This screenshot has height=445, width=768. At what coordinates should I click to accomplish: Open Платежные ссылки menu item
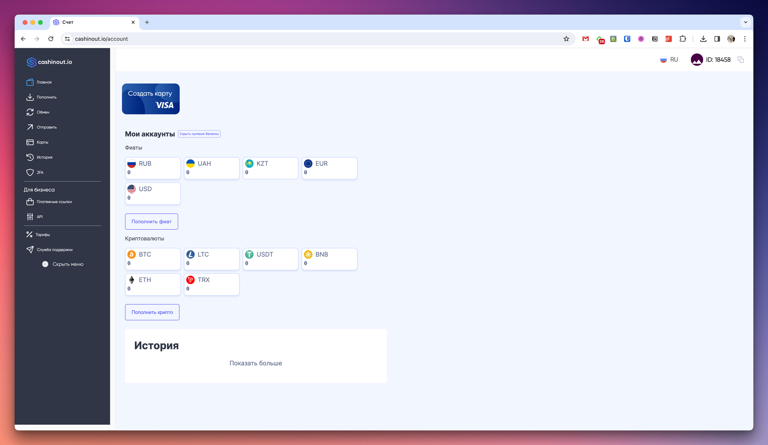coord(54,202)
